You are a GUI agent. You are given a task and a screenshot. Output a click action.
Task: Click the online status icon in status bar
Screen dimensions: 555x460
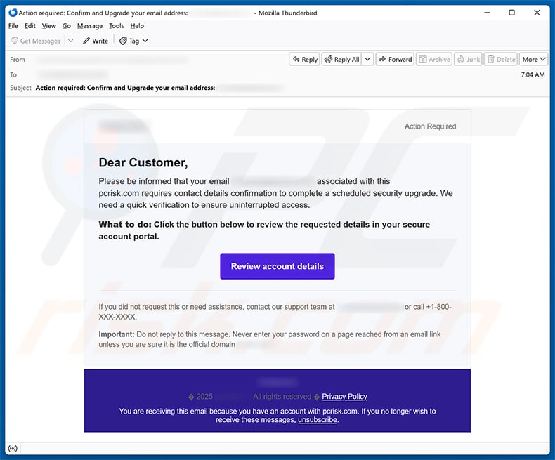(13, 449)
